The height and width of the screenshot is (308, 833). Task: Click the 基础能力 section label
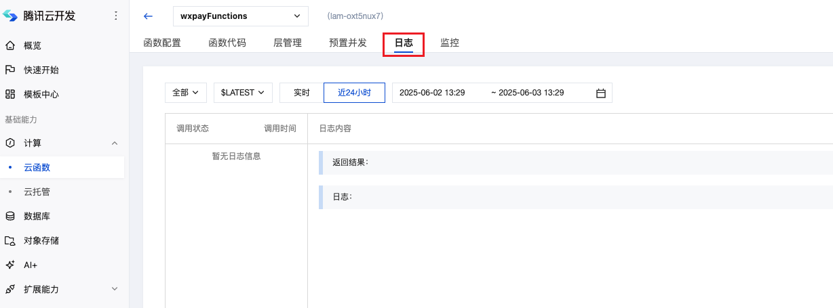pos(20,119)
